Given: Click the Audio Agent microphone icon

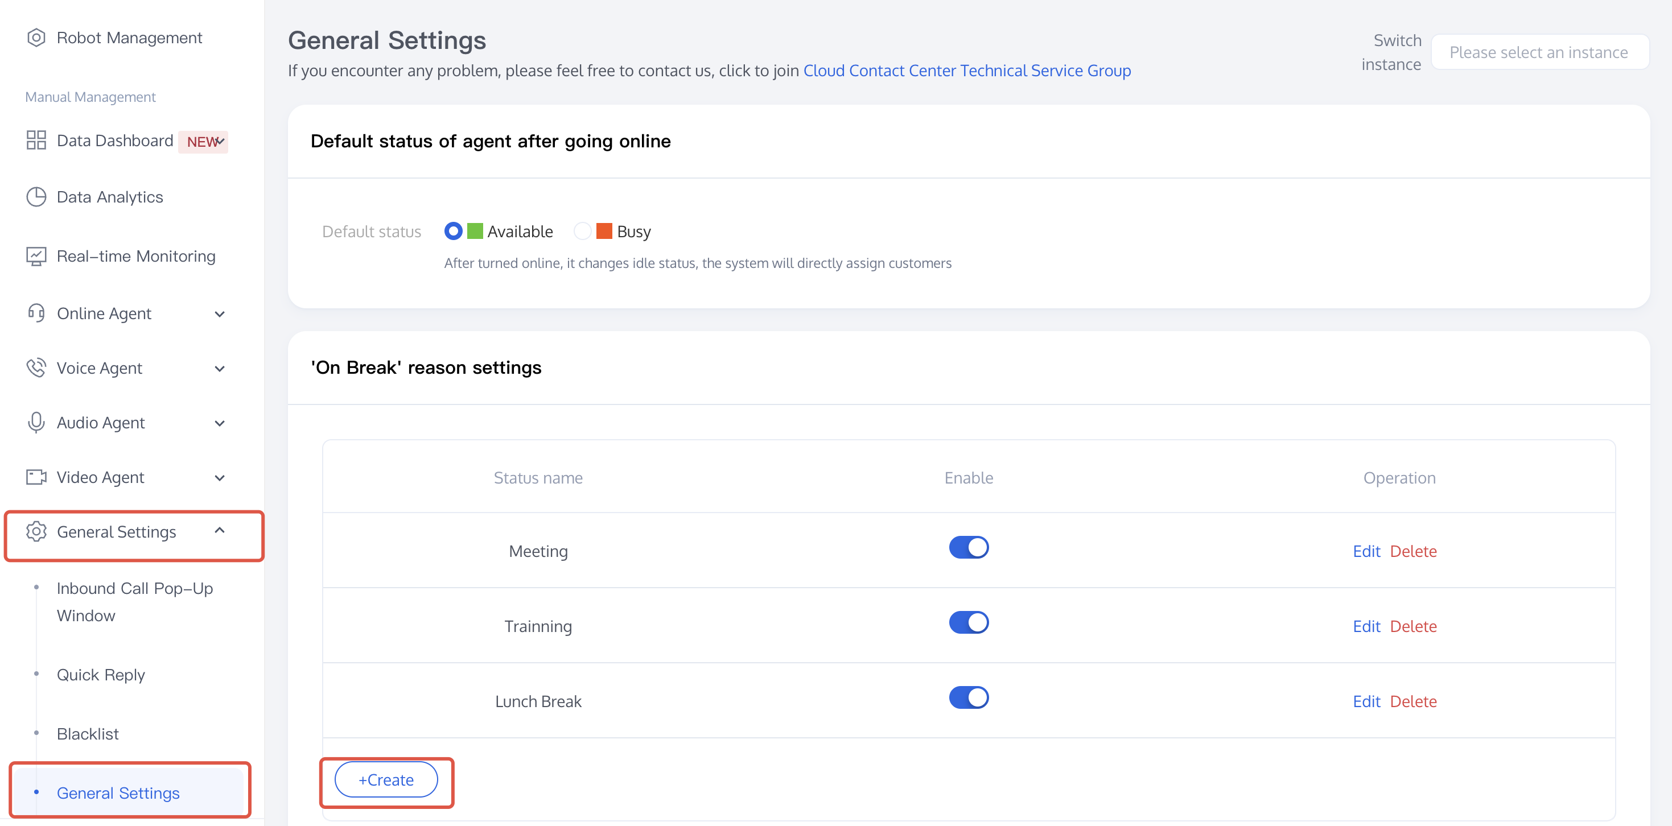Looking at the screenshot, I should (x=36, y=423).
